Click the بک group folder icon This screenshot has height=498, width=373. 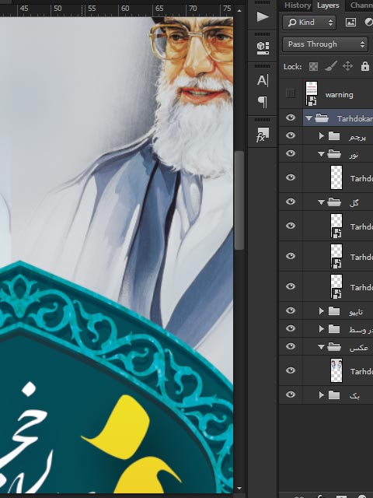point(334,395)
